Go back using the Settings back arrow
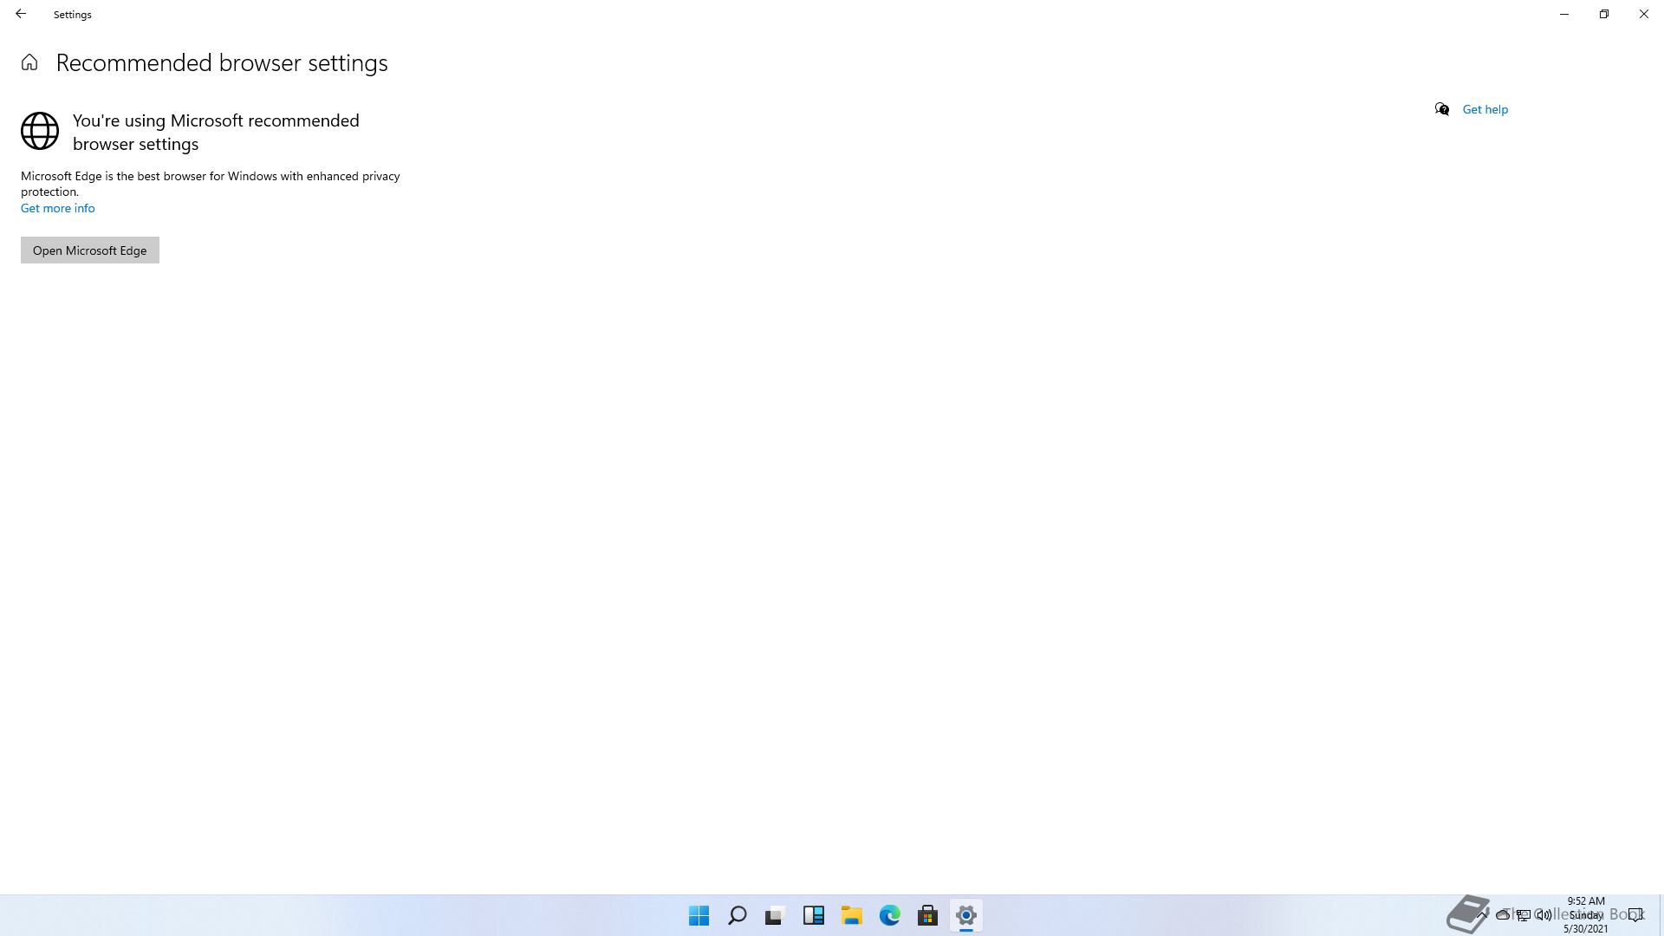The image size is (1664, 936). [21, 14]
